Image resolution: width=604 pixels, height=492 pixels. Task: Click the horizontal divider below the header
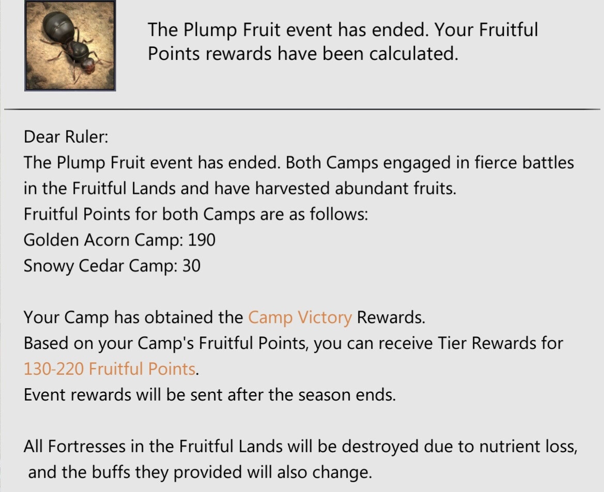[x=302, y=110]
